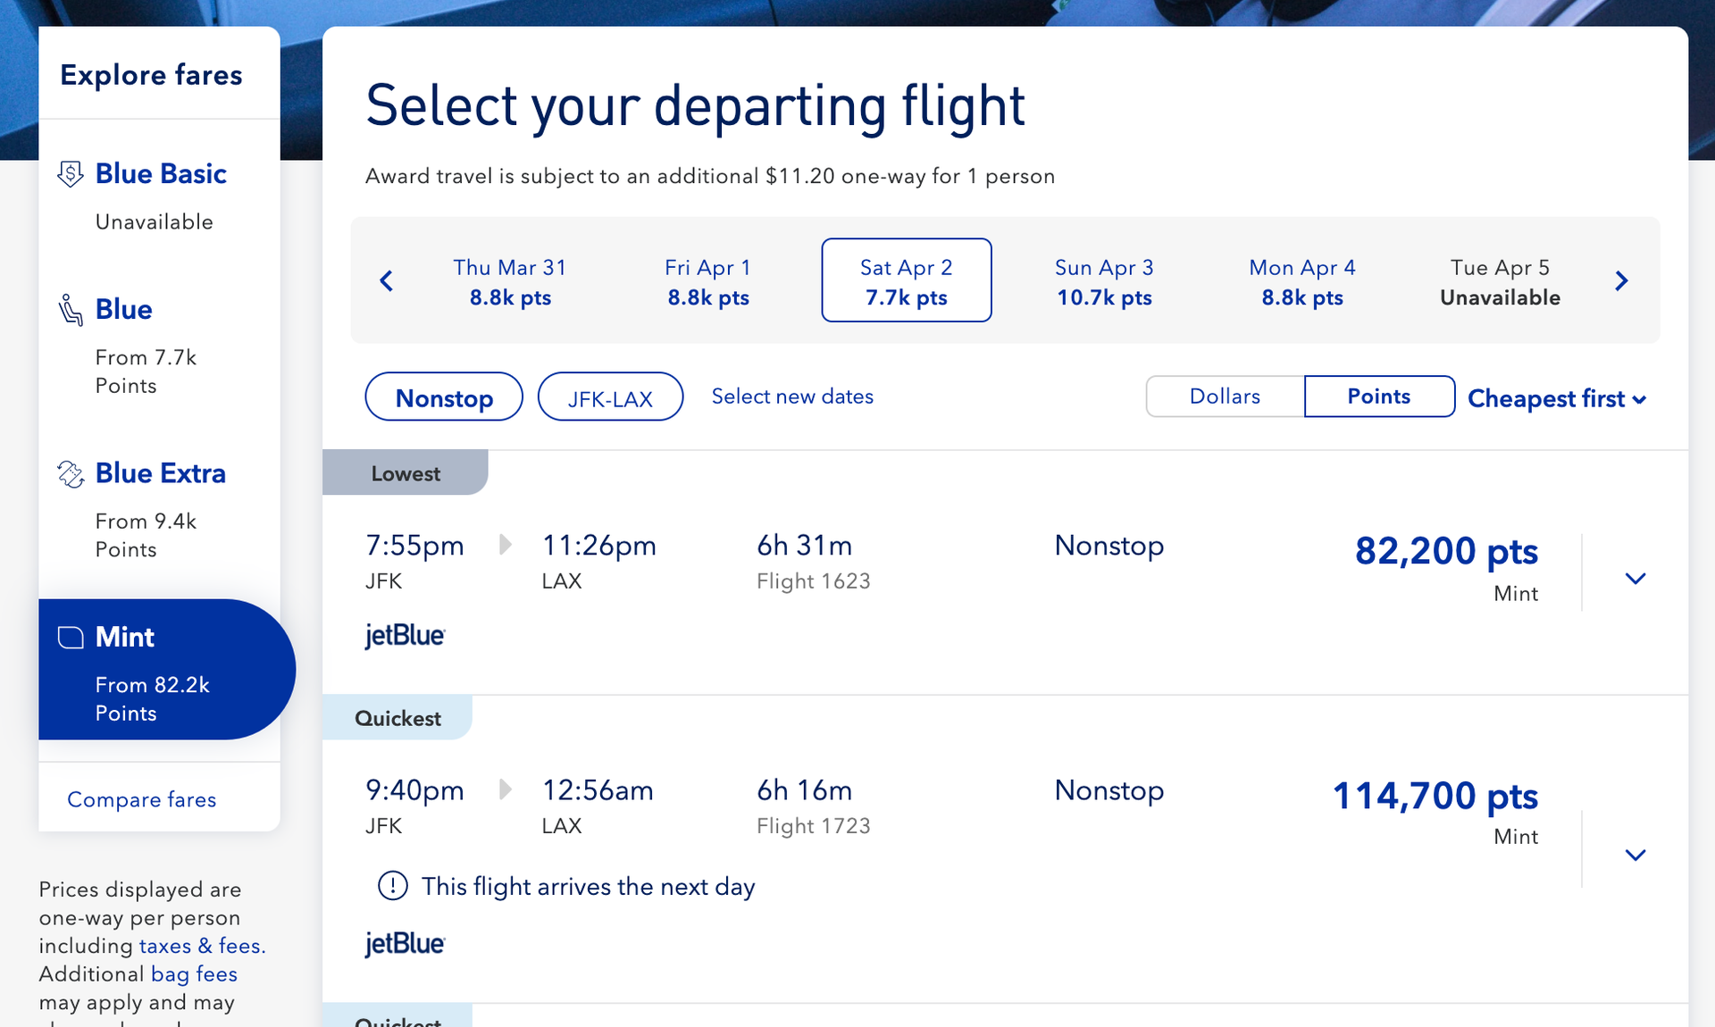
Task: Select the Sun Apr 3 date tab
Action: click(x=1103, y=280)
